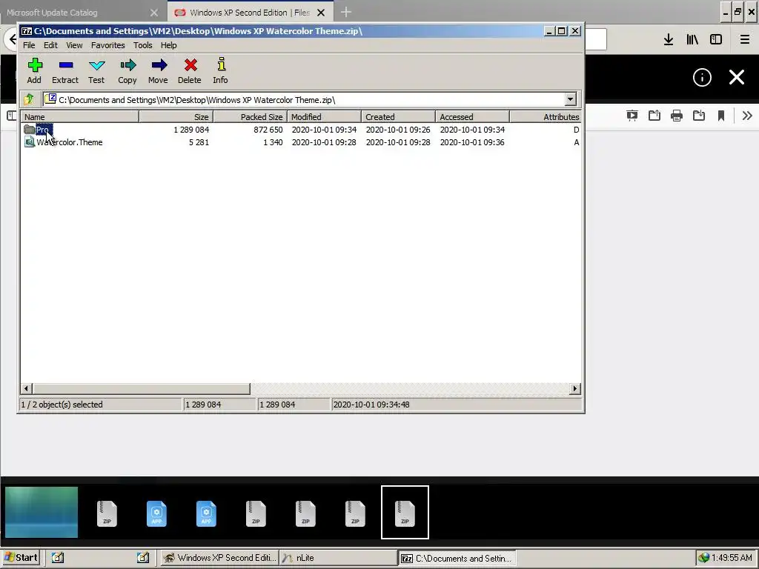Close the file viewer with white X

point(737,77)
